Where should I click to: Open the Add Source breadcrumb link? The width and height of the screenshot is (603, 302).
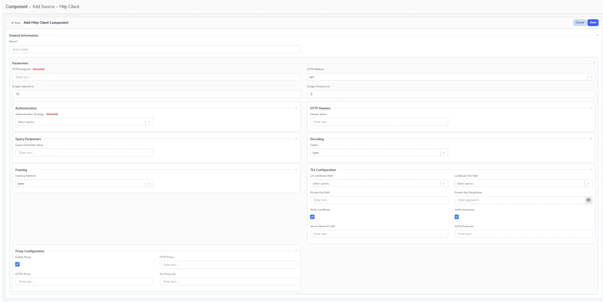[x=43, y=7]
